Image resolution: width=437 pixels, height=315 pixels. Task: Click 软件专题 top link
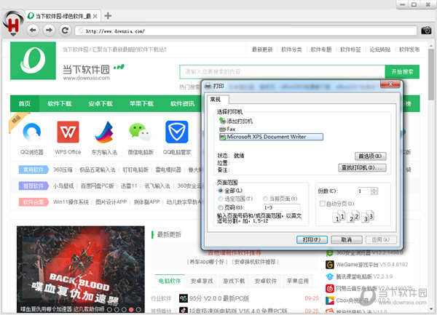321,49
